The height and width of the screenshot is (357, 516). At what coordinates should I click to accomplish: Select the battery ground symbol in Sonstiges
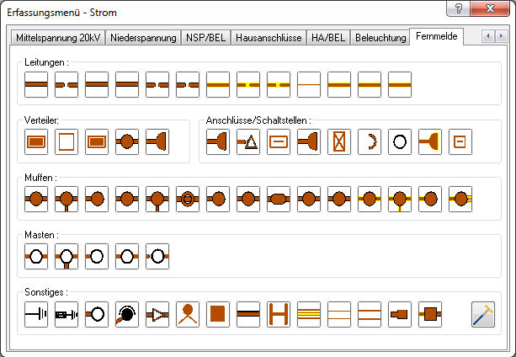pos(36,314)
